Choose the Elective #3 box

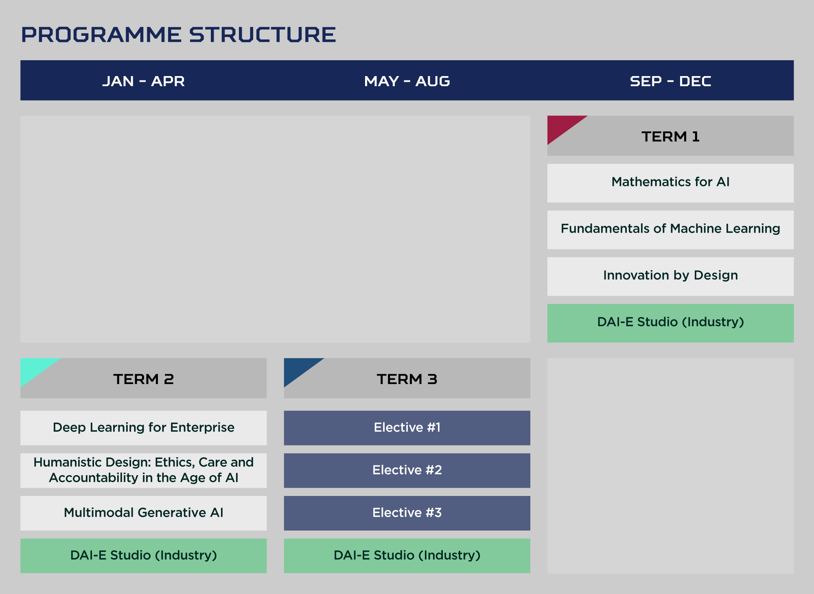(407, 513)
